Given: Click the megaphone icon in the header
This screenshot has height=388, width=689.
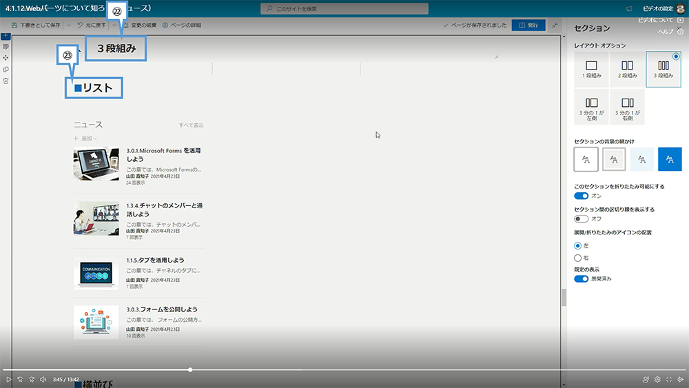Looking at the screenshot, I should coord(629,8).
